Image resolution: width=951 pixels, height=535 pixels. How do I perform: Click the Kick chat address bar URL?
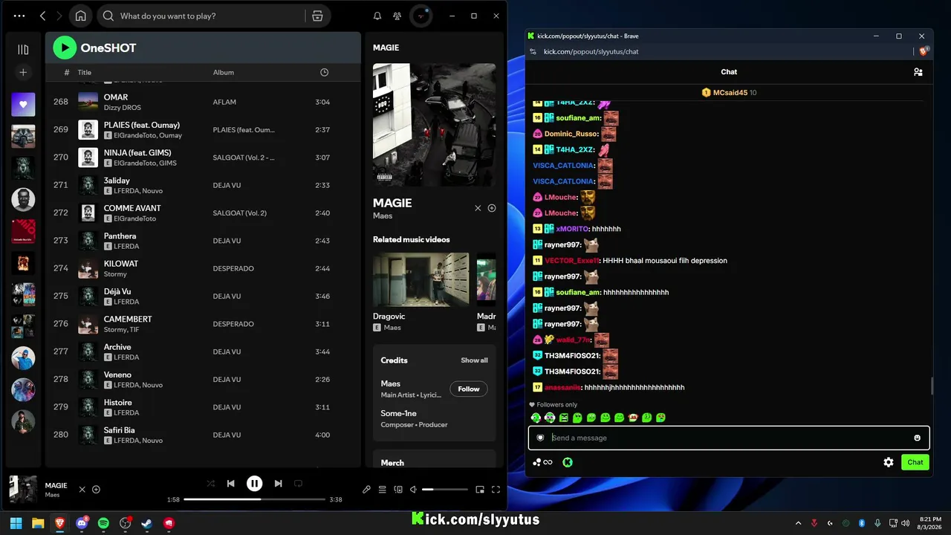591,51
